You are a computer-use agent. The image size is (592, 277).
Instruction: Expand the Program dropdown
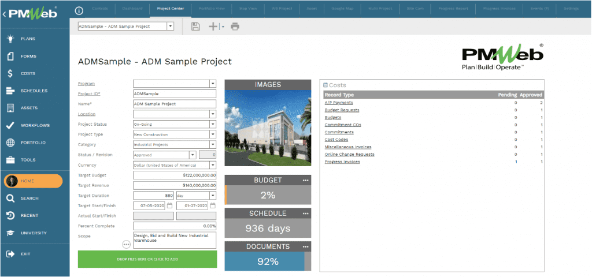tap(213, 83)
